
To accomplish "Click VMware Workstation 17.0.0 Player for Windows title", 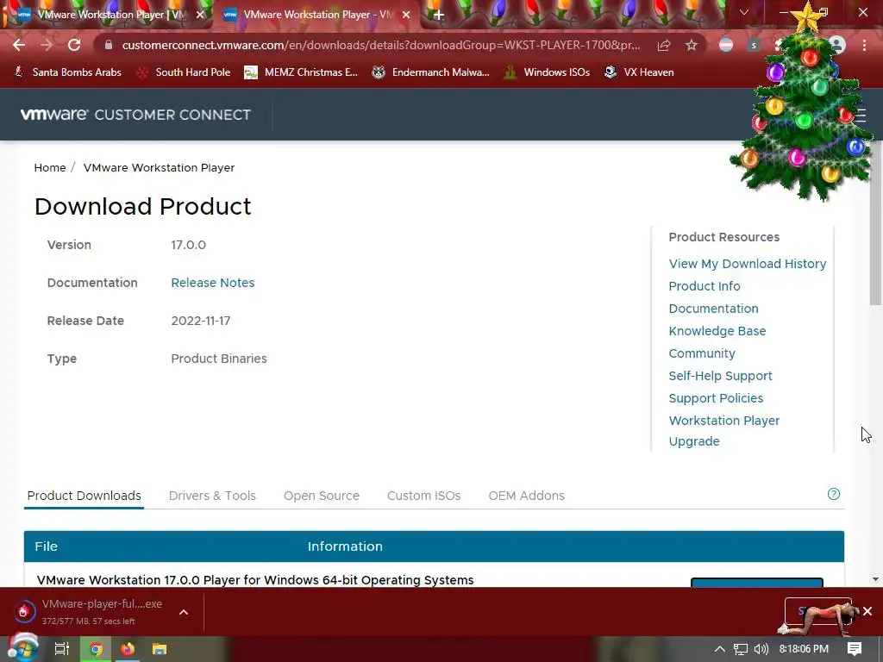I will (x=255, y=580).
